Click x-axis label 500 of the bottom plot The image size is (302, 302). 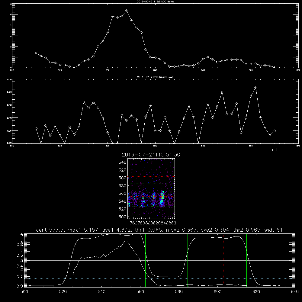pyautogui.click(x=24, y=291)
